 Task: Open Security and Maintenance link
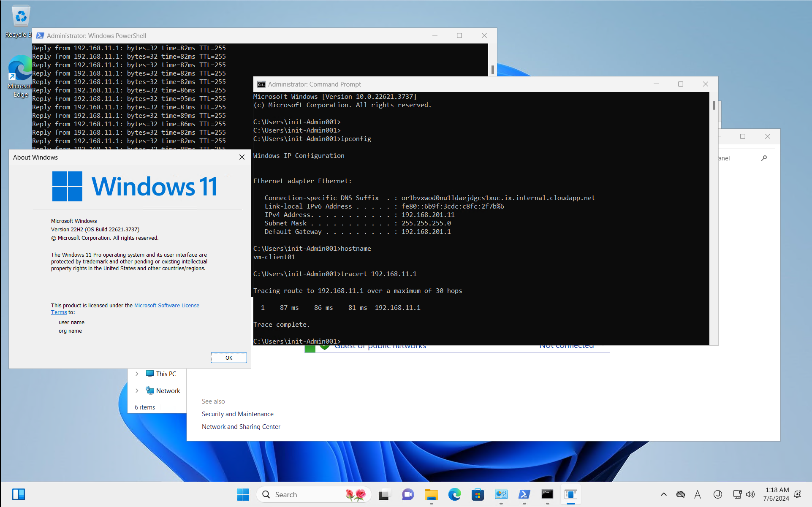click(237, 414)
